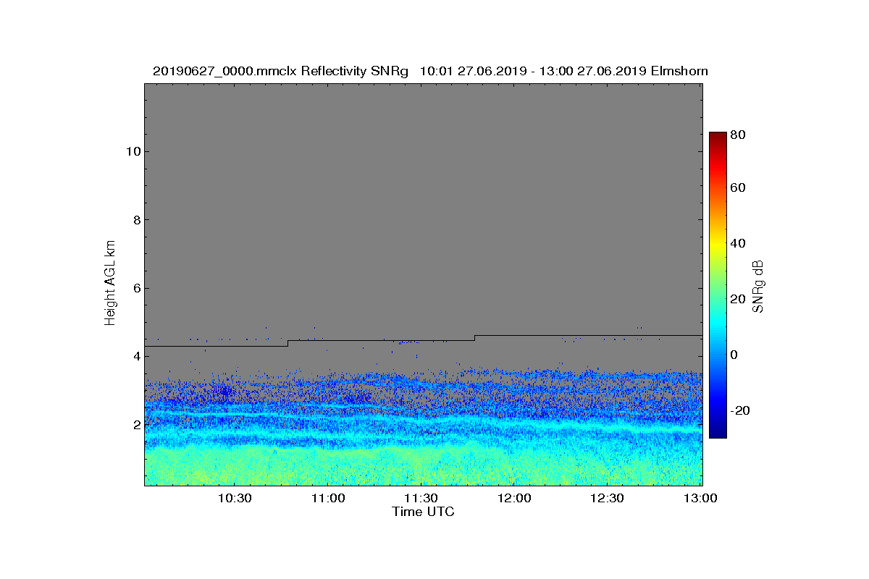Click the yellow band of the colorbar
Image resolution: width=869 pixels, height=579 pixels.
pyautogui.click(x=718, y=246)
